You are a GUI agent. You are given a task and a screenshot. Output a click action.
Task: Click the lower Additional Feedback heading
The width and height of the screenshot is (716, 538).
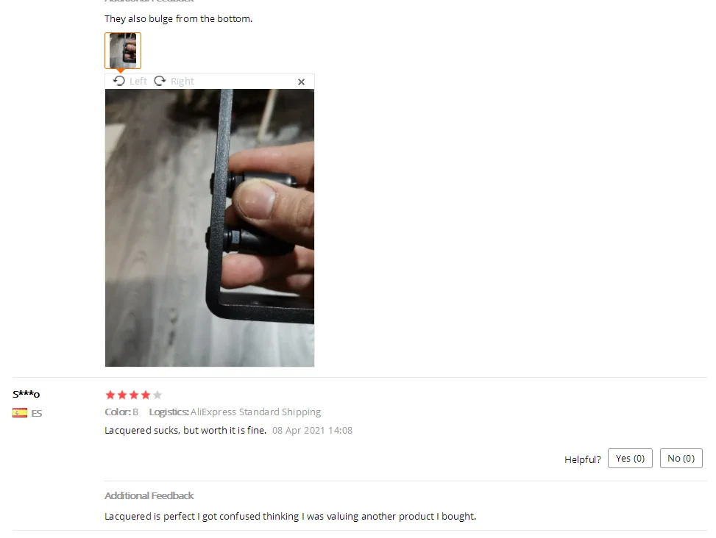149,495
